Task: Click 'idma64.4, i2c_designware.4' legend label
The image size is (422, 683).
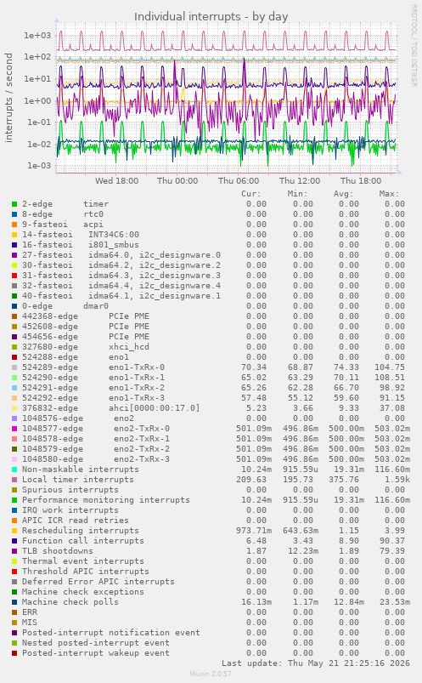Action: tap(155, 286)
